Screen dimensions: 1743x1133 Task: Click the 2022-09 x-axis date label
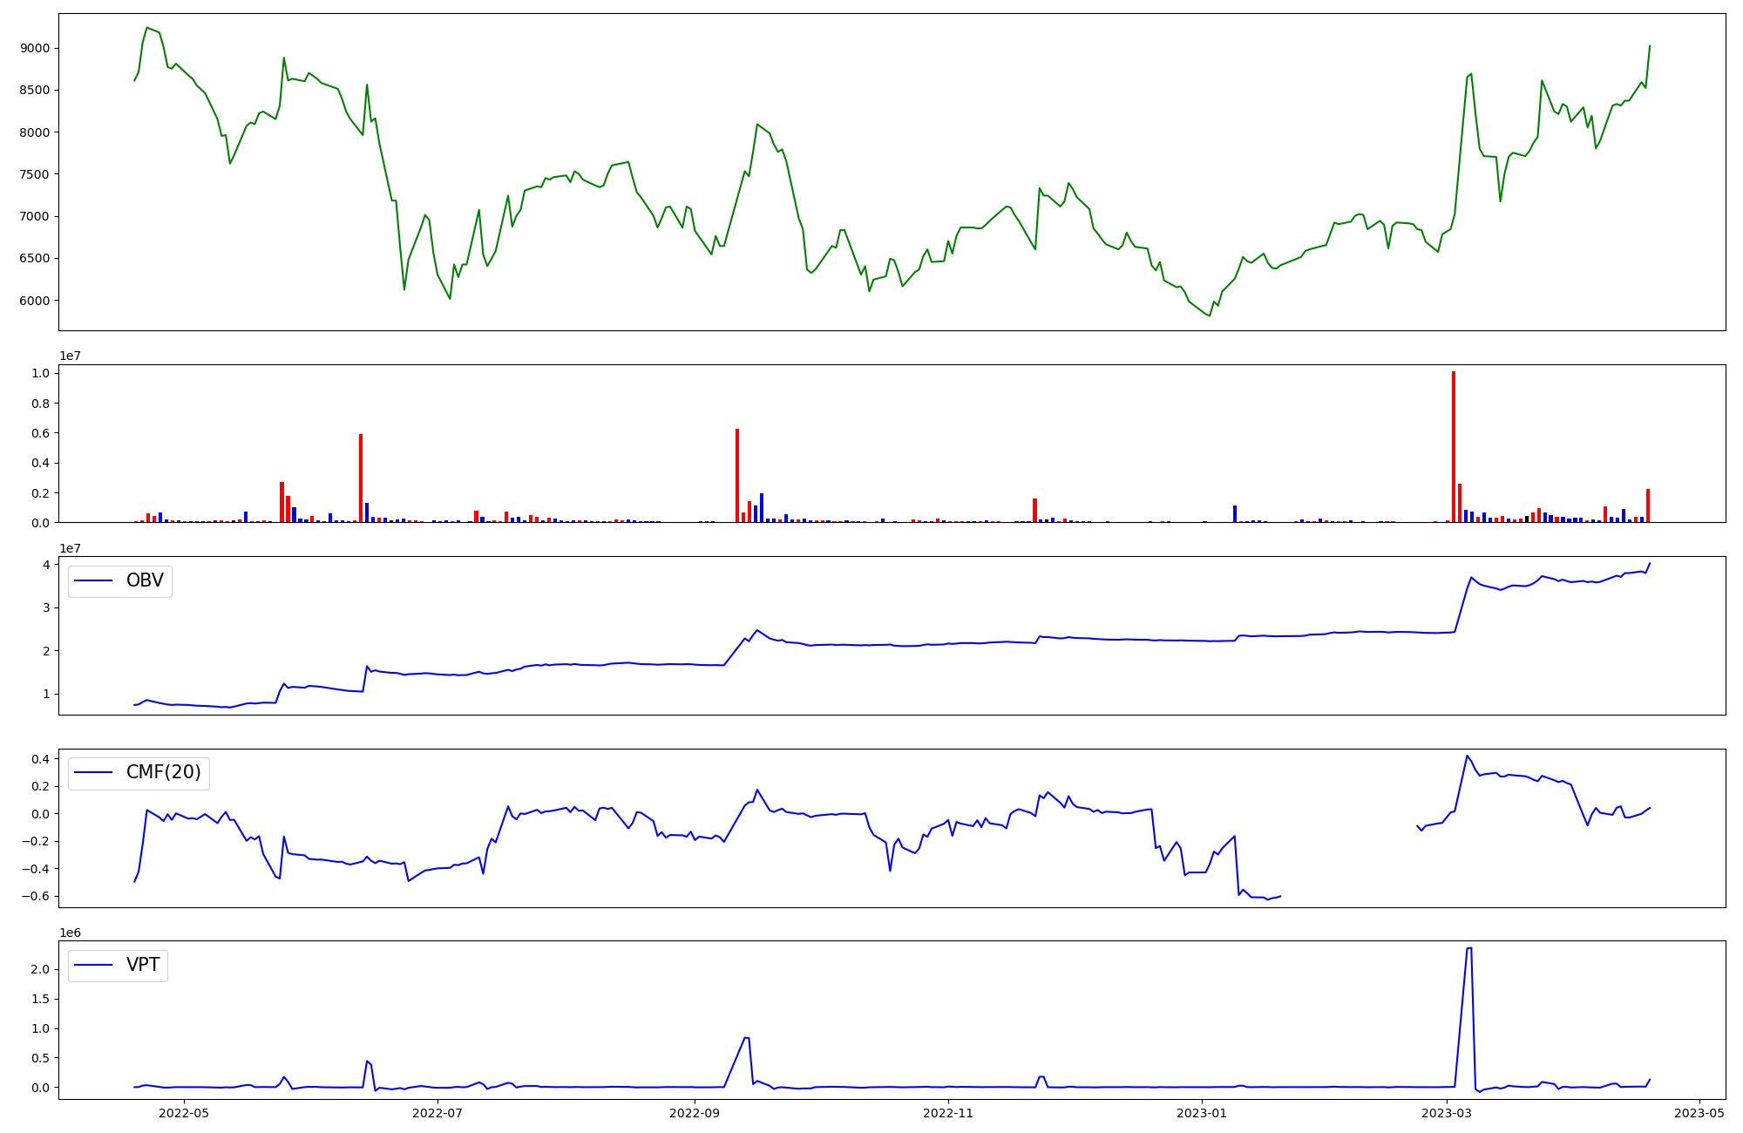[x=695, y=1113]
